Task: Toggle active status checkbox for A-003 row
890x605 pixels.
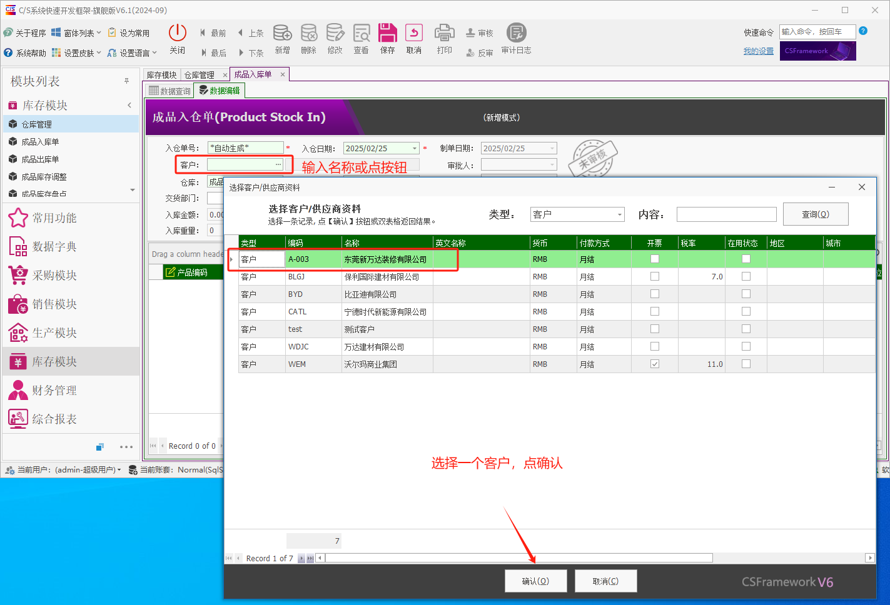Action: (746, 259)
